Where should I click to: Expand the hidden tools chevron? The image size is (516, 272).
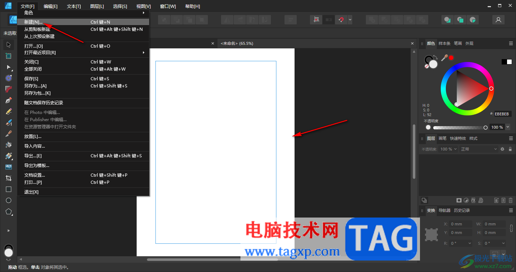tap(9, 230)
